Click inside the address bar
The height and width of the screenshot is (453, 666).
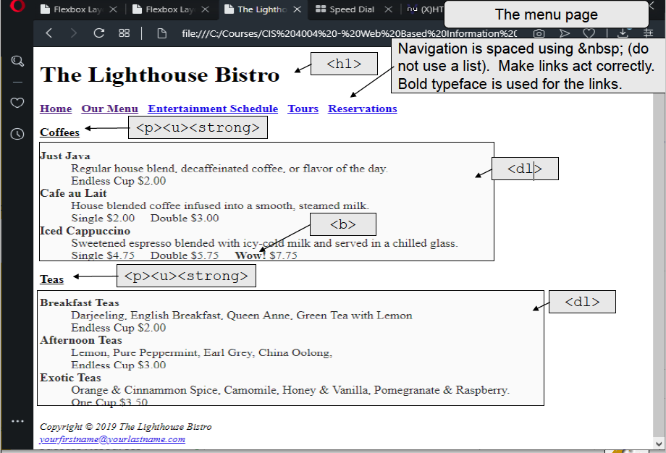[326, 33]
